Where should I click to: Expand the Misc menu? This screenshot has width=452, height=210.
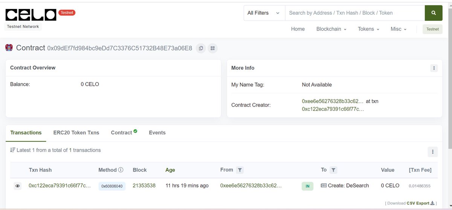pos(399,29)
